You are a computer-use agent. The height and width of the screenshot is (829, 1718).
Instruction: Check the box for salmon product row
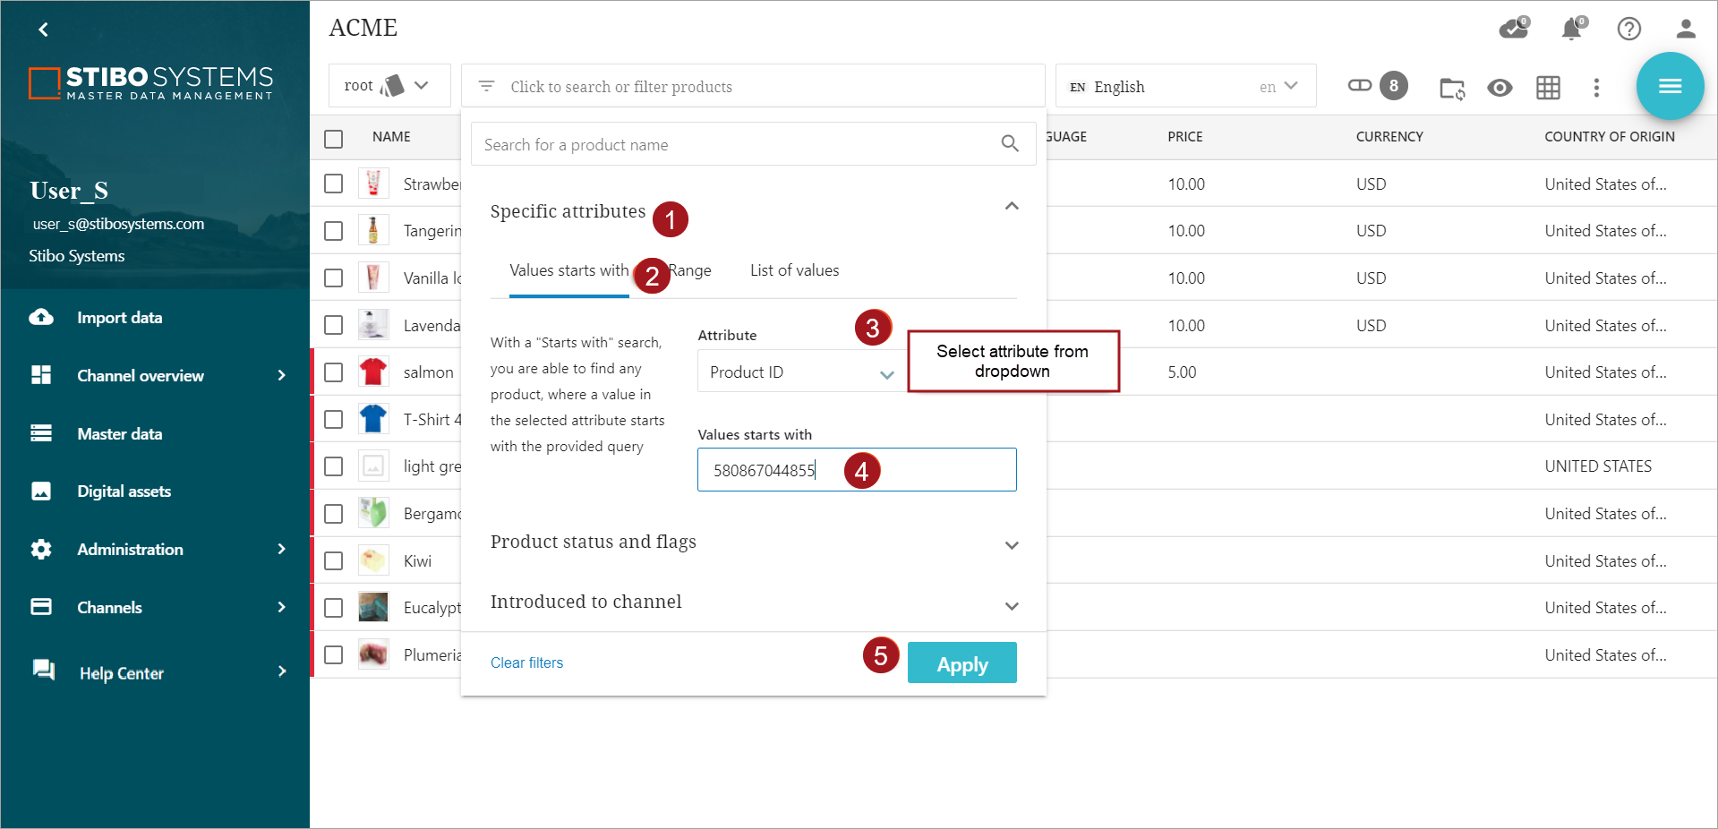point(334,372)
